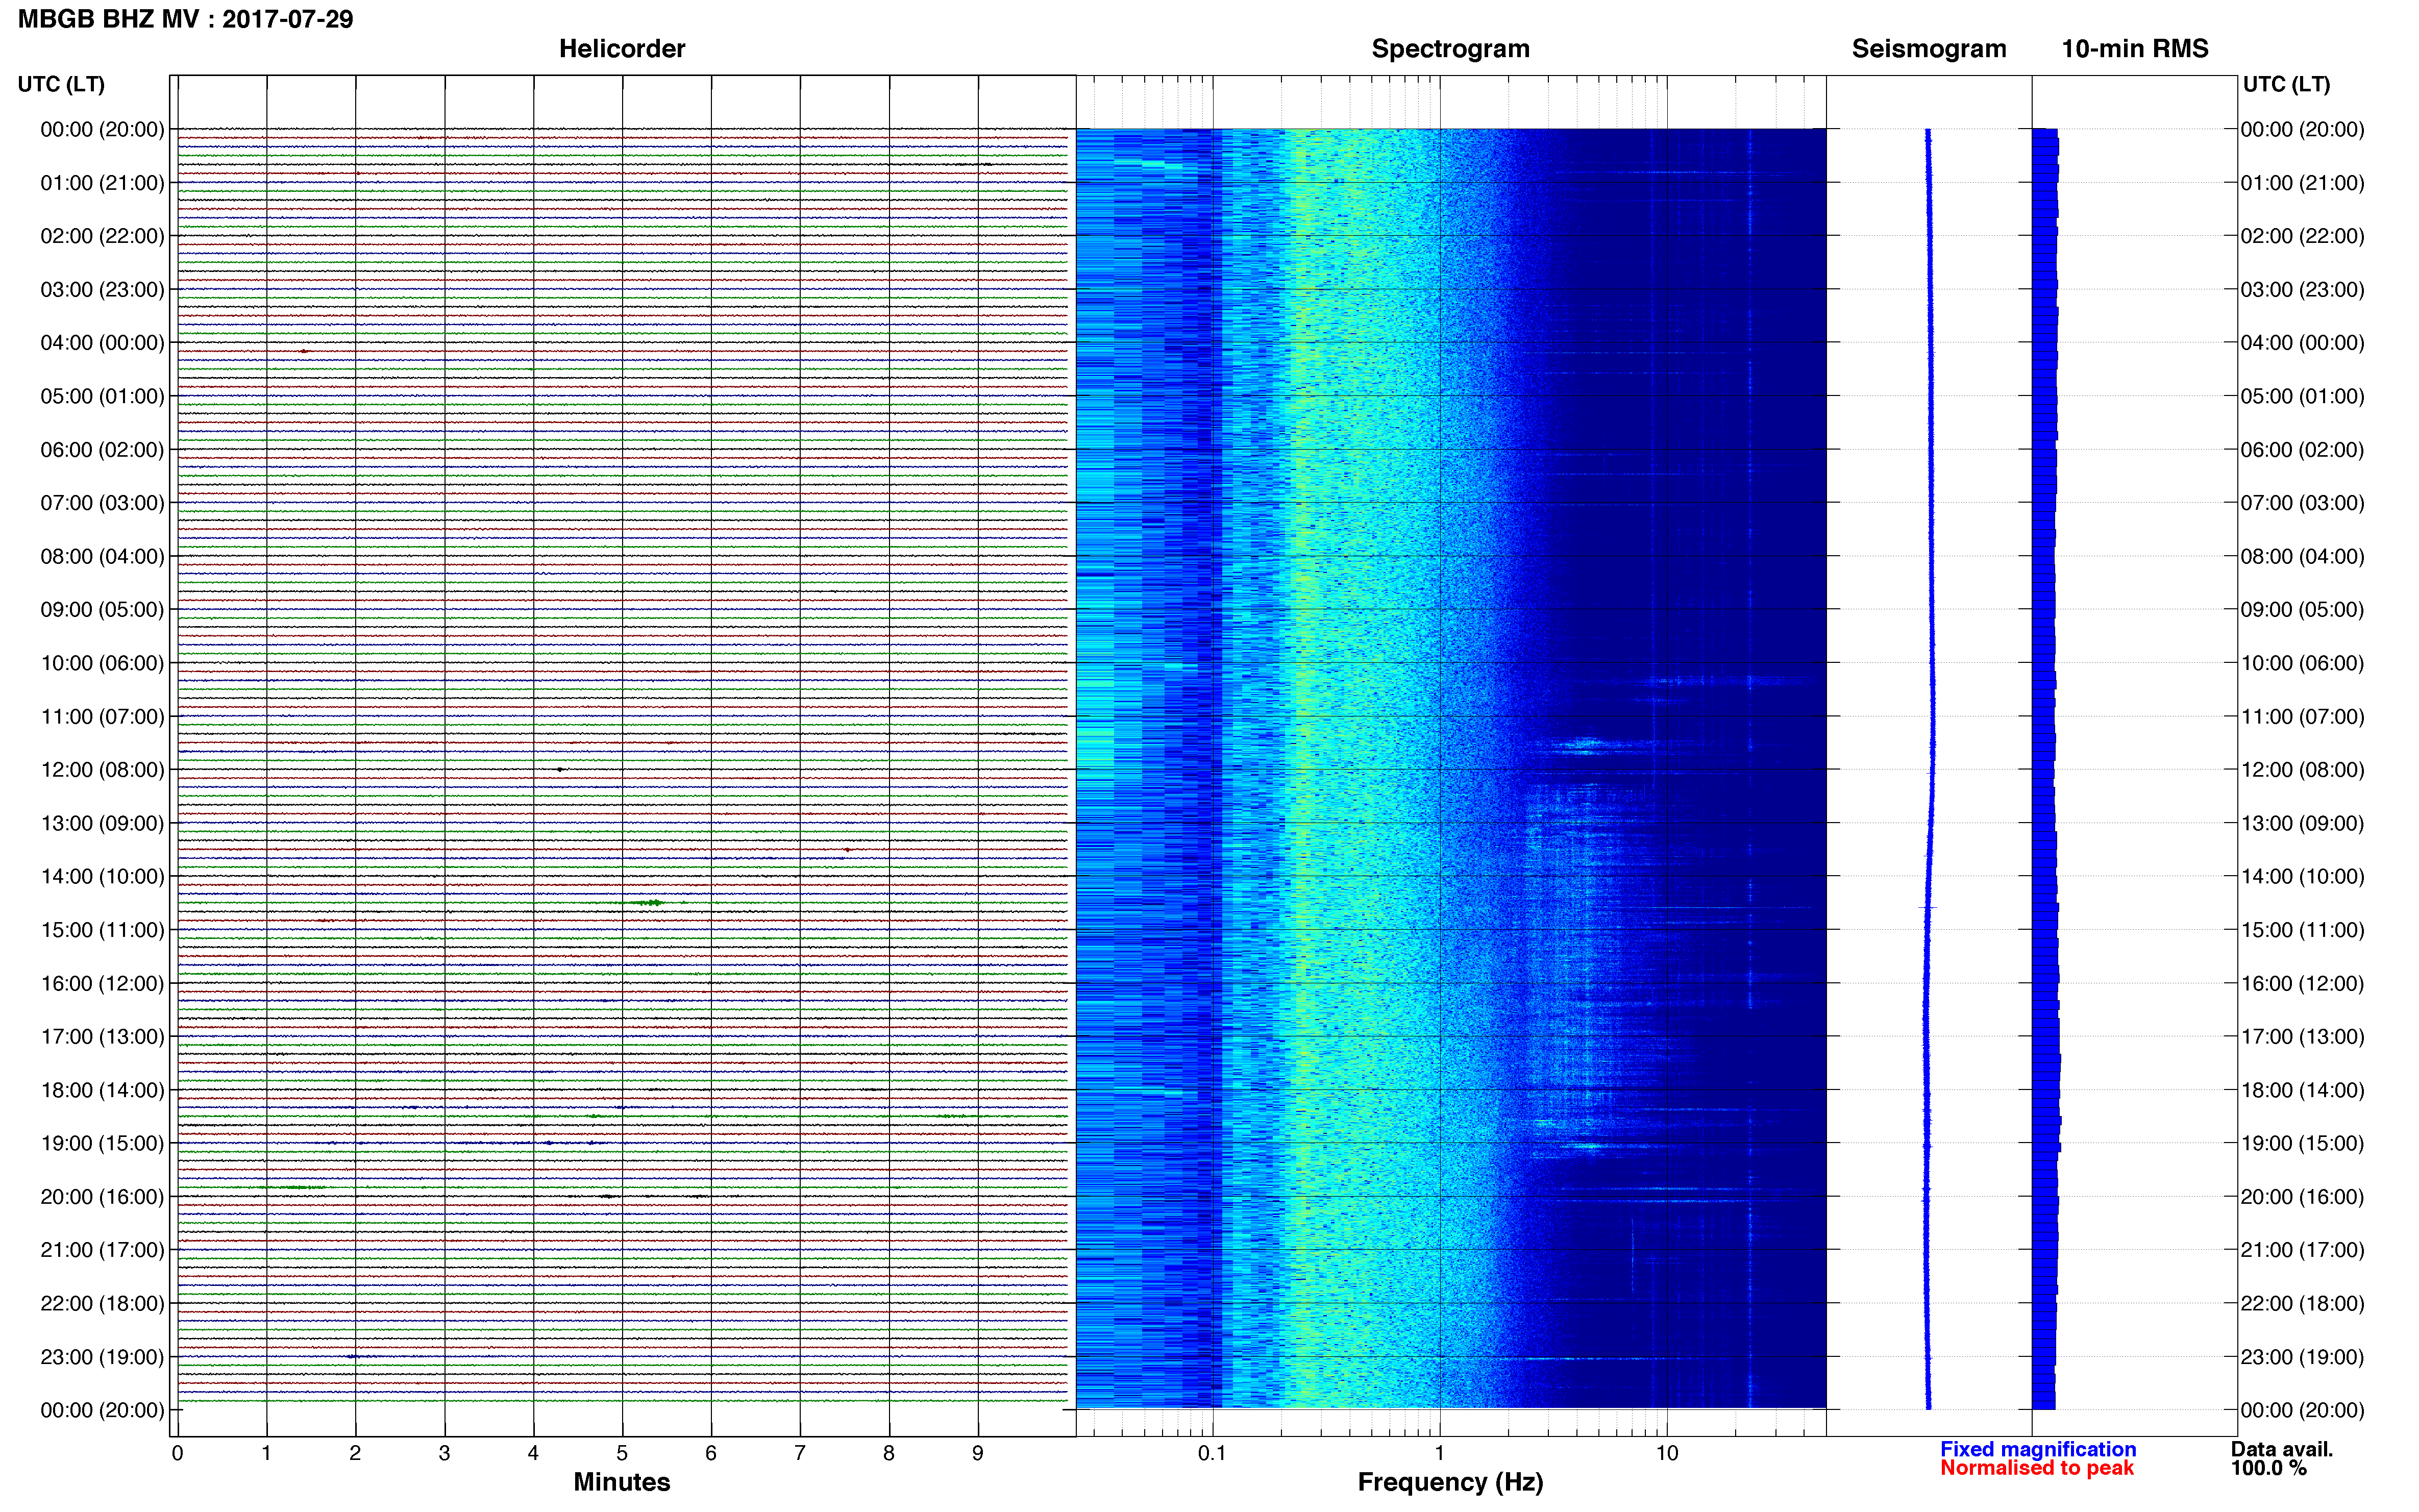Click the 0.1 frequency tick label

click(1212, 1454)
